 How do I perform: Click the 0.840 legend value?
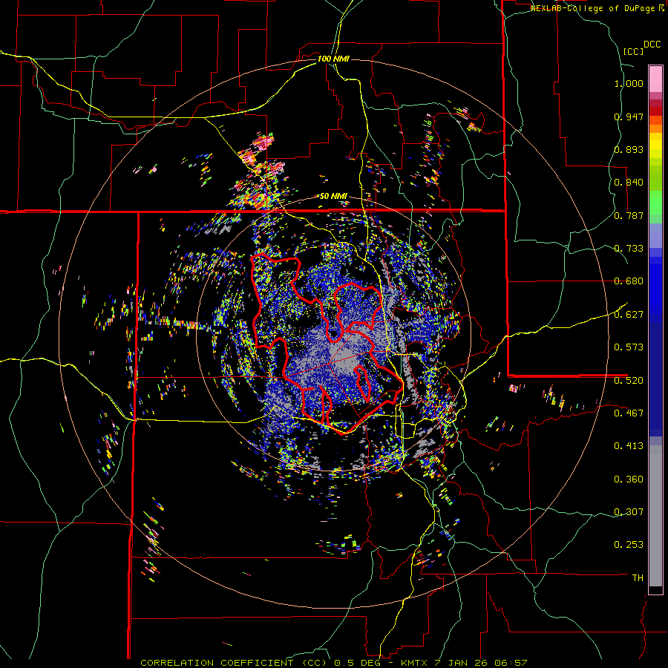coord(629,183)
